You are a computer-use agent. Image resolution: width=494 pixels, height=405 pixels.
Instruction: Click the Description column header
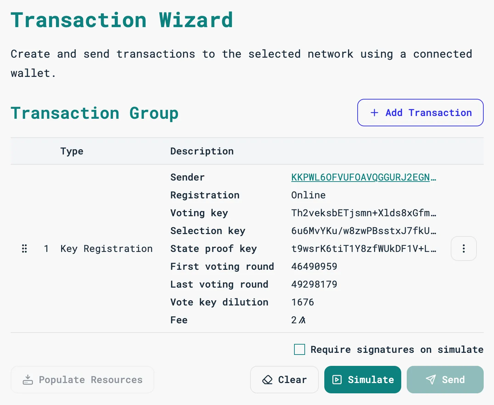coord(202,151)
